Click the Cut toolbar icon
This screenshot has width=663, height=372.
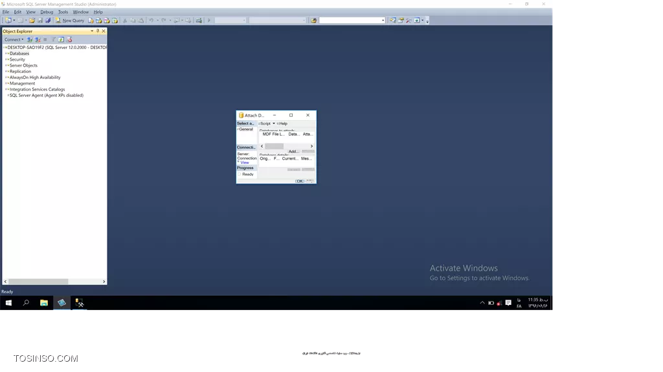tap(125, 20)
